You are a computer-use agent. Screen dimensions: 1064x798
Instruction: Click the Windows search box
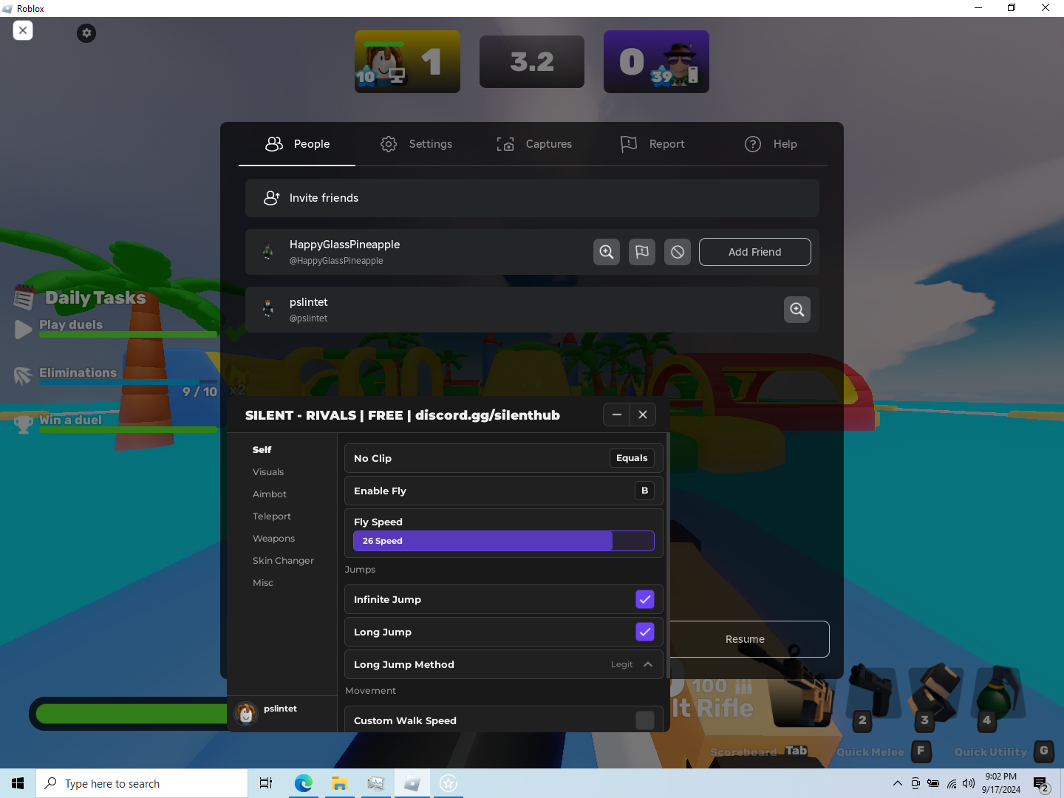point(142,783)
